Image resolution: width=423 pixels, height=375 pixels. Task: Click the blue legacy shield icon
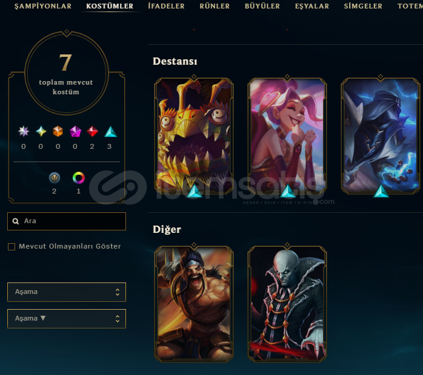point(54,178)
